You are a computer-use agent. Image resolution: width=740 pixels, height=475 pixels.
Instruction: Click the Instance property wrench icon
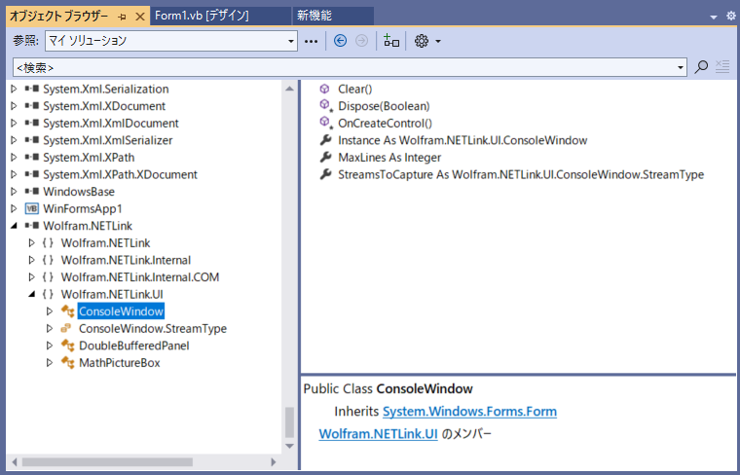click(325, 140)
